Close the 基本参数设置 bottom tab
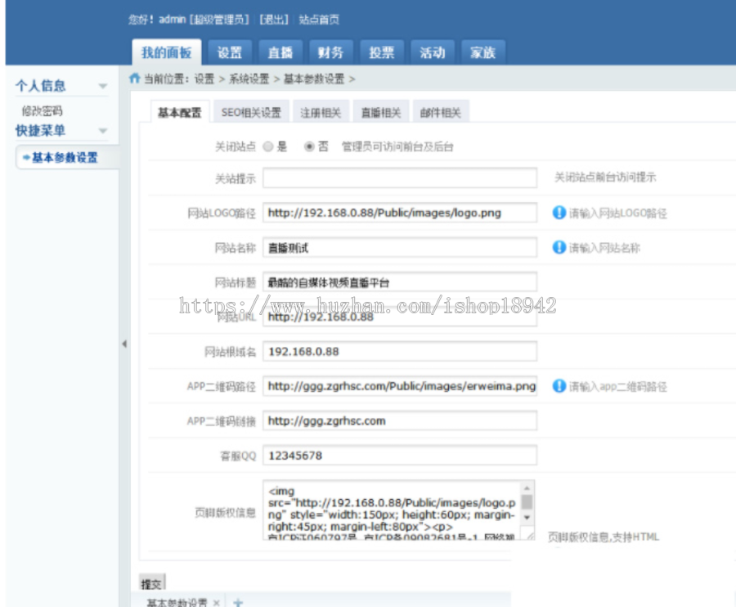The height and width of the screenshot is (607, 736). [x=217, y=602]
